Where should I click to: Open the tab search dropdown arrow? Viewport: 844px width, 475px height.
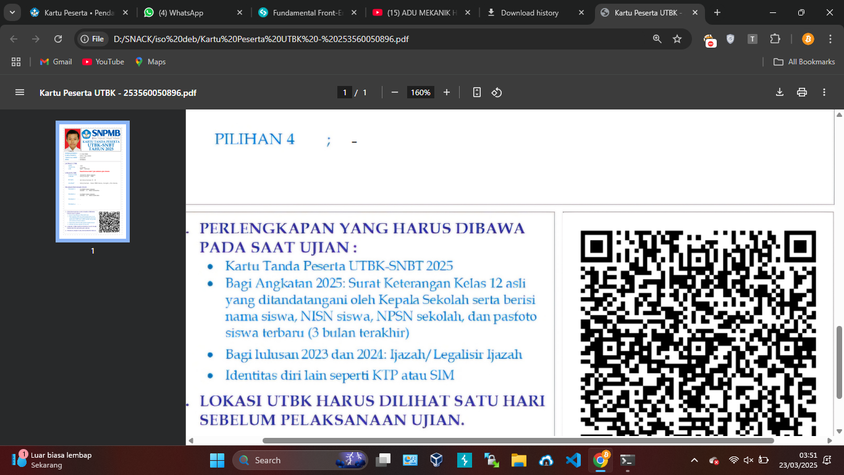(x=12, y=12)
